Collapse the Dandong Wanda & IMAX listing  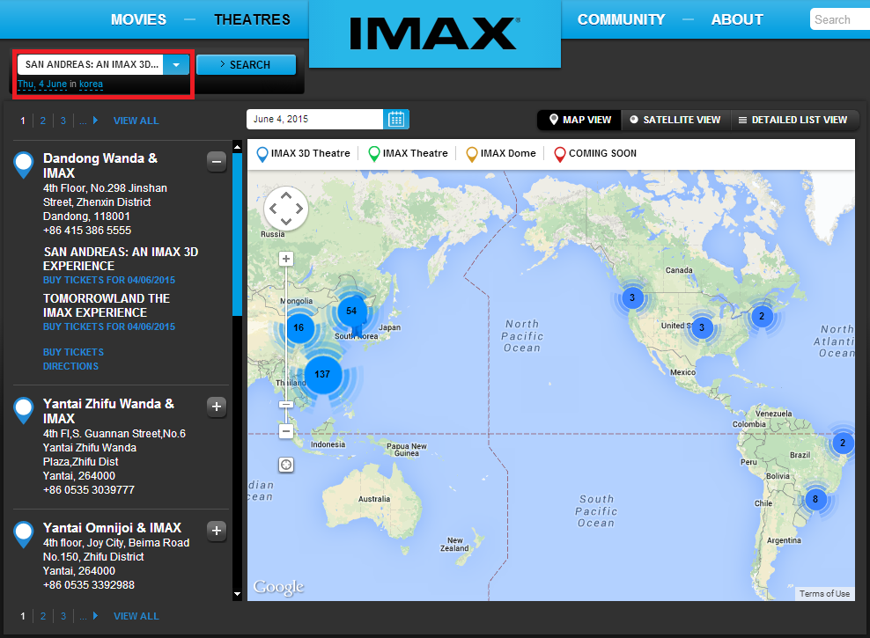click(217, 161)
